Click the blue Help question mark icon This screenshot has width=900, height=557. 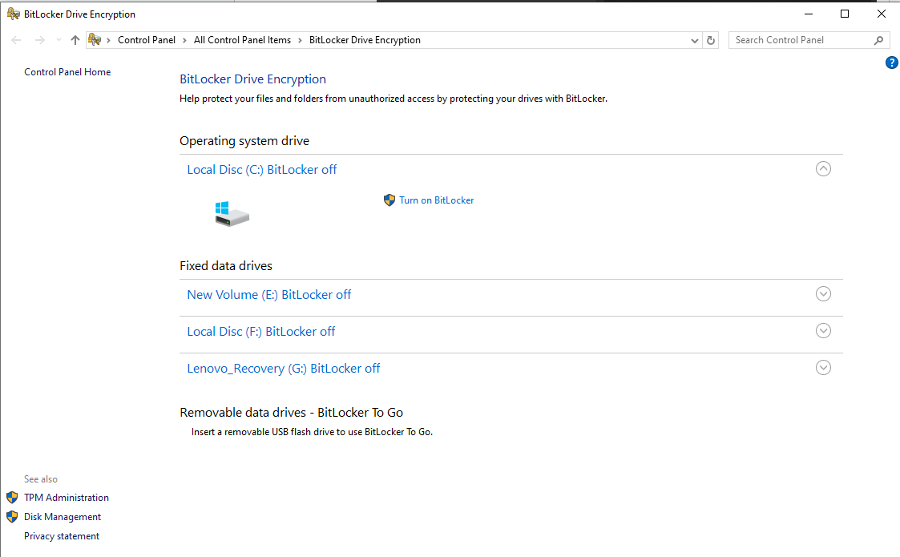point(891,62)
